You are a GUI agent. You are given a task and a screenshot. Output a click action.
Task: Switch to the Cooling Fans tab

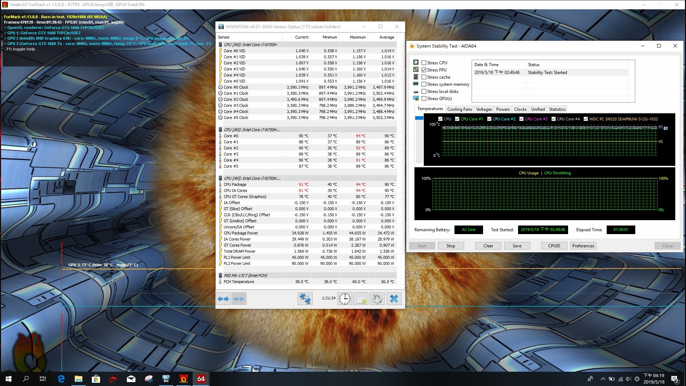click(x=459, y=109)
